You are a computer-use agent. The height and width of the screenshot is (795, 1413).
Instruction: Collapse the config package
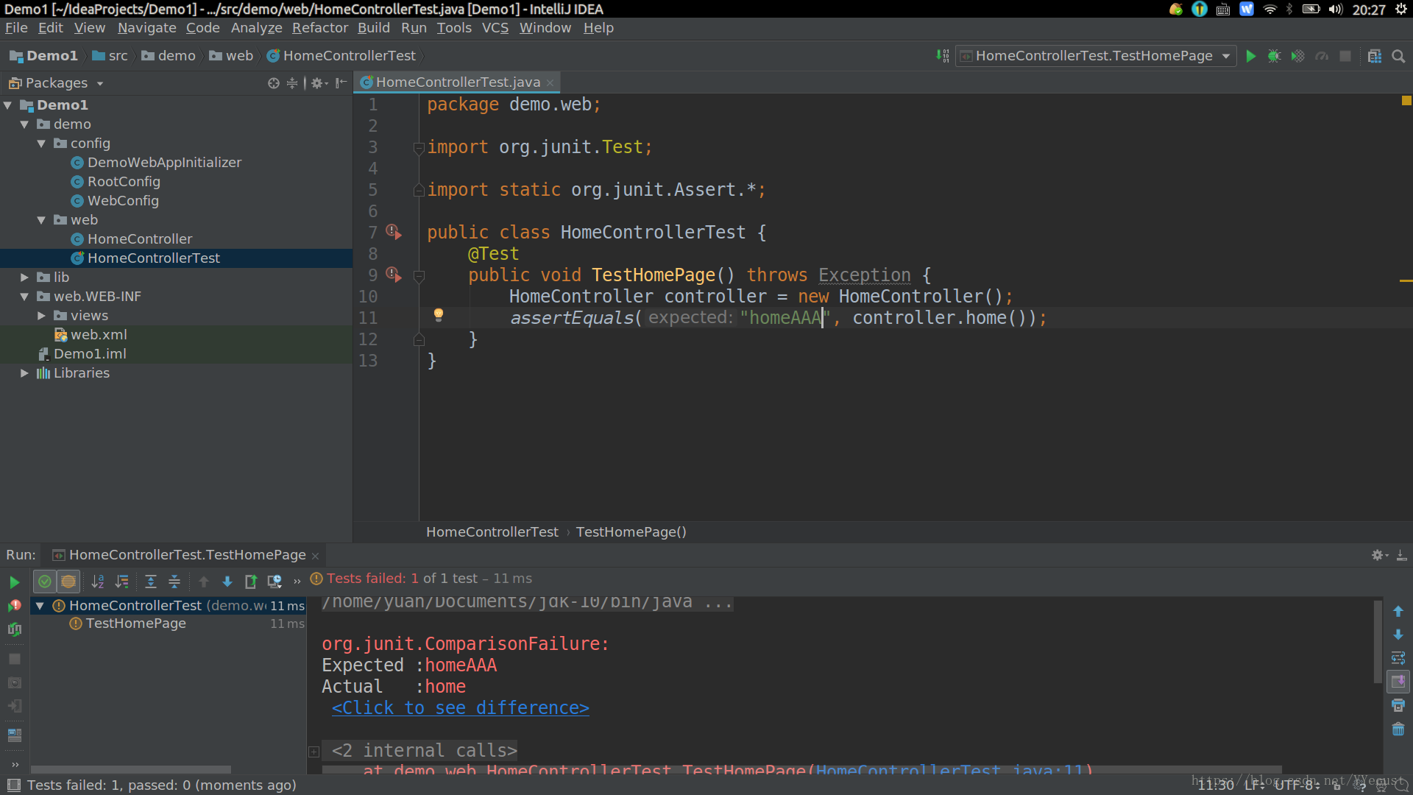(x=41, y=144)
